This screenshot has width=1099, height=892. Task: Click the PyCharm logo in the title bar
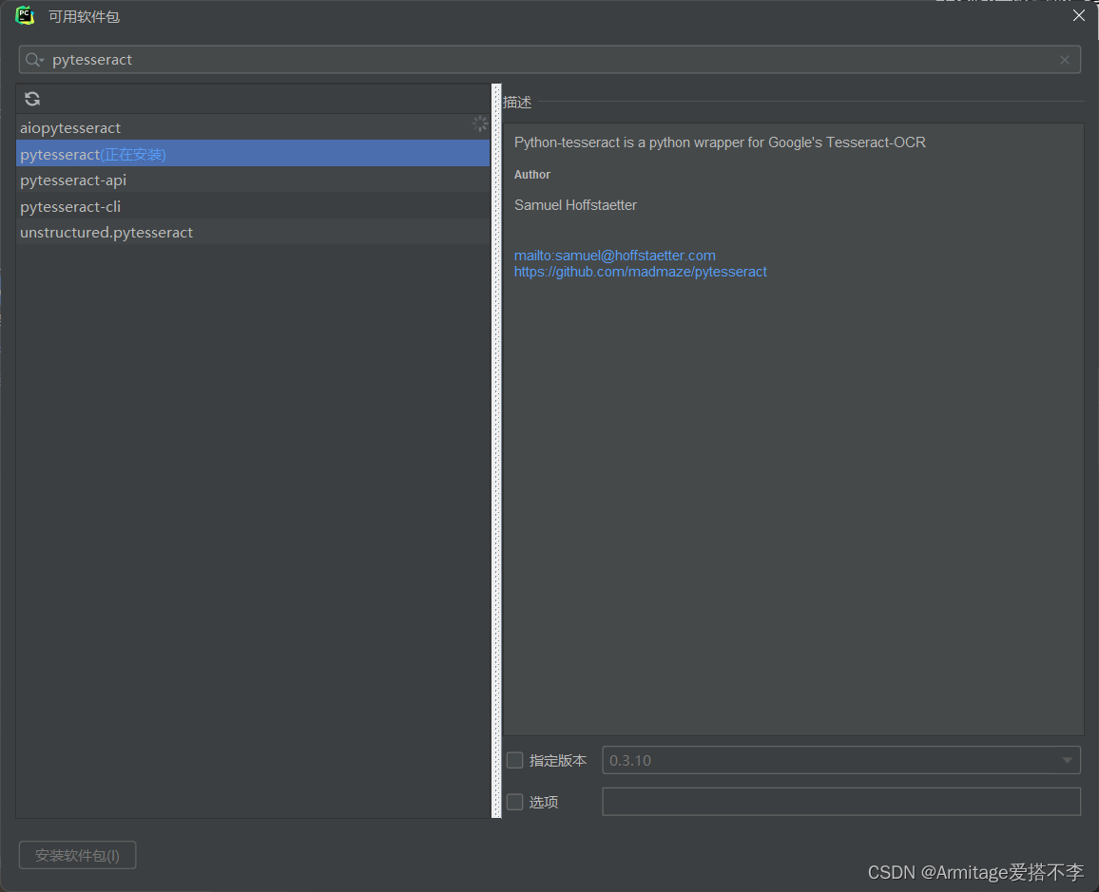click(26, 15)
